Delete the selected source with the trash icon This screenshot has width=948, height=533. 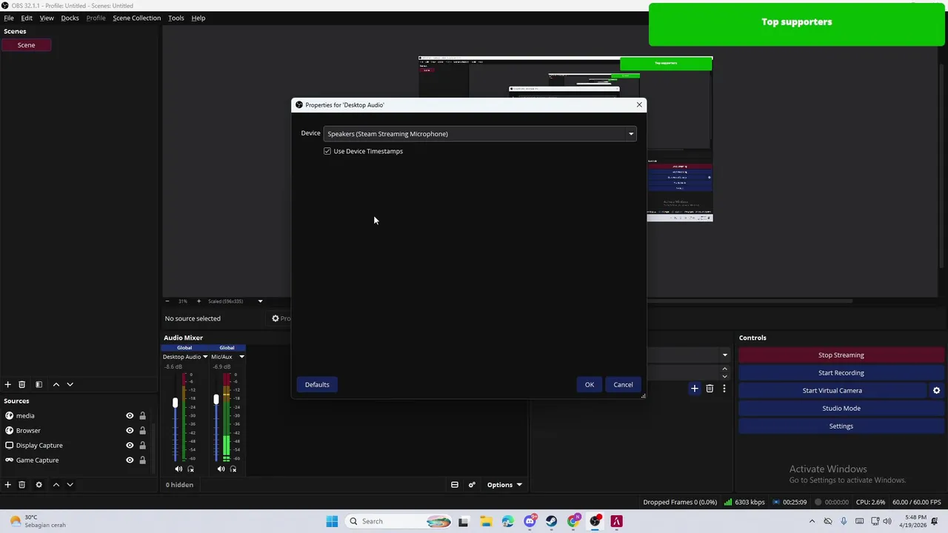pyautogui.click(x=21, y=484)
